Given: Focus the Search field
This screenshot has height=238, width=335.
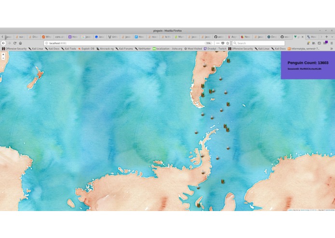Looking at the screenshot, I should (258, 43).
